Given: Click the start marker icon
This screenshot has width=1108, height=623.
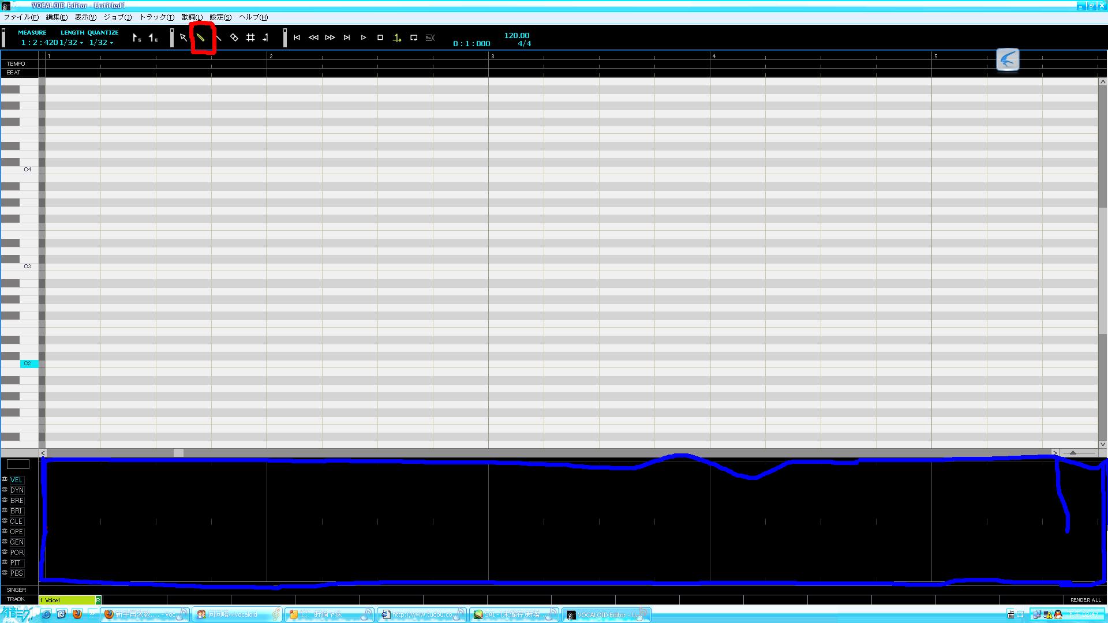Looking at the screenshot, I should (136, 38).
